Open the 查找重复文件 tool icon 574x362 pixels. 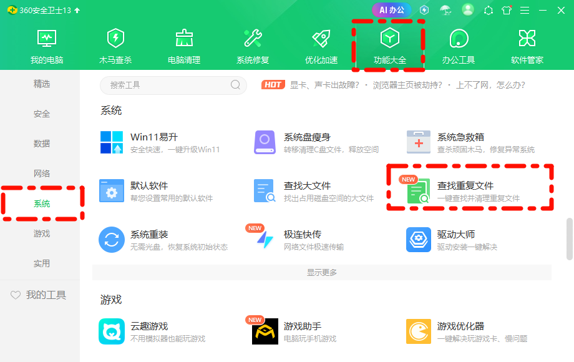[x=419, y=191]
